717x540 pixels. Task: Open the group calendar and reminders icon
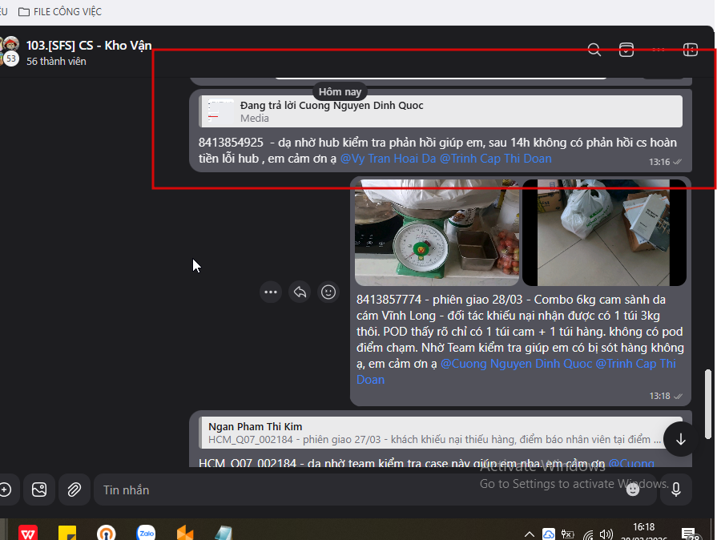(x=626, y=50)
